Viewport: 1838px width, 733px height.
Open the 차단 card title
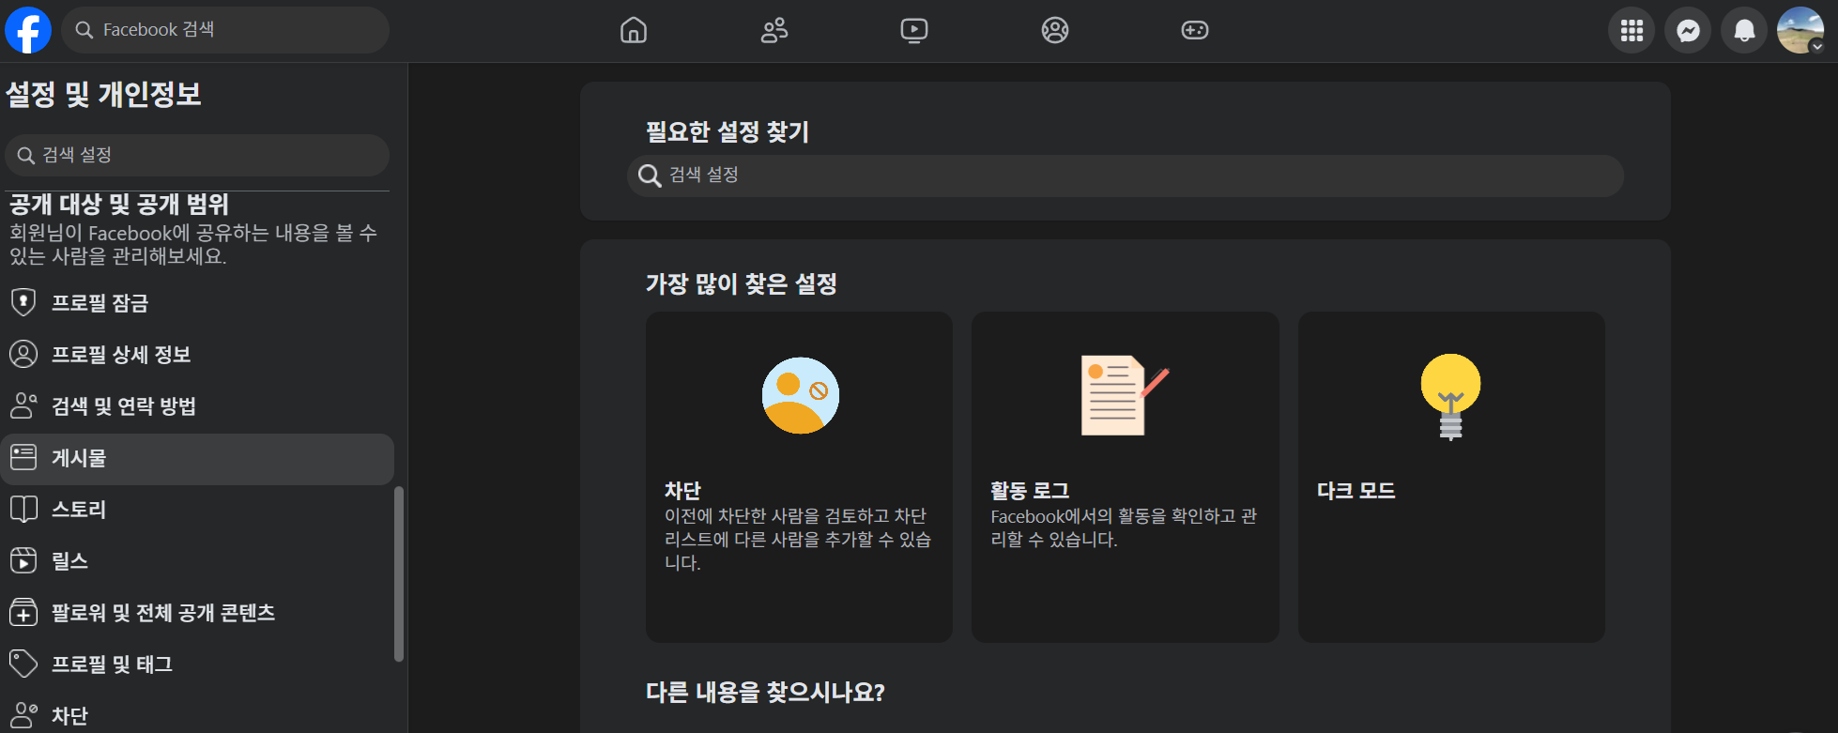point(682,490)
